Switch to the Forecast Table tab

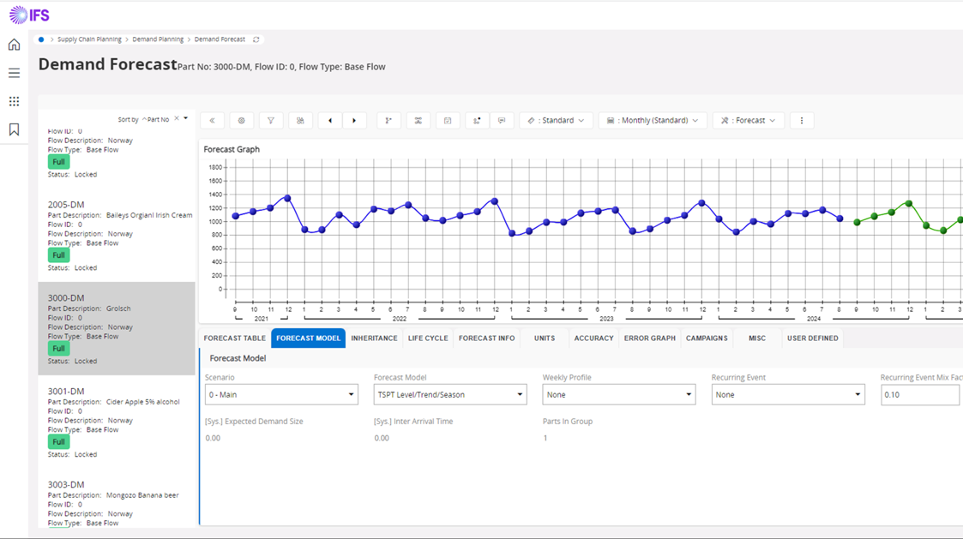235,338
